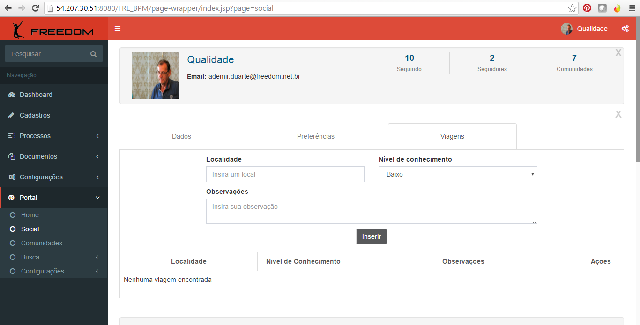The width and height of the screenshot is (640, 325).
Task: Click the gray square extension icon
Action: 602,8
